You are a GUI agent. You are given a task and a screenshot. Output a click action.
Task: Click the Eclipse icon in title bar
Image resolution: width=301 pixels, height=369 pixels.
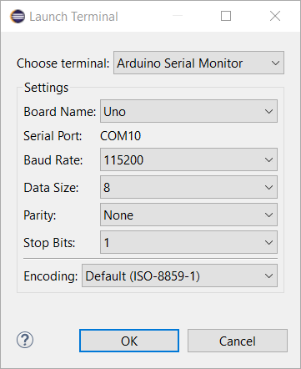18,17
